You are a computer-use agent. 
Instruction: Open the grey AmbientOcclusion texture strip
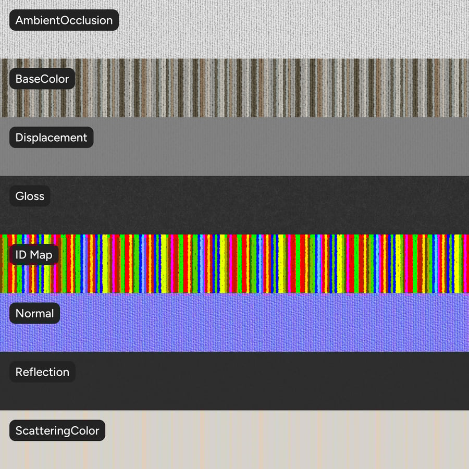[x=234, y=29]
